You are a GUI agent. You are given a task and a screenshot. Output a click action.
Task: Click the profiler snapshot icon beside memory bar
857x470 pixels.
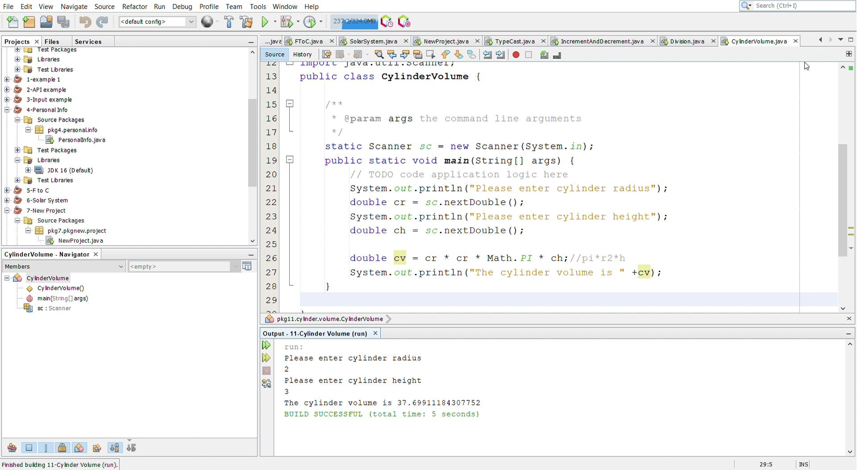[387, 21]
